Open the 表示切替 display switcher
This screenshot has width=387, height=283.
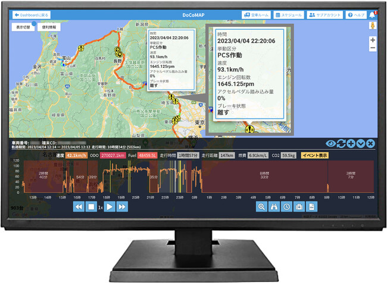click(24, 27)
